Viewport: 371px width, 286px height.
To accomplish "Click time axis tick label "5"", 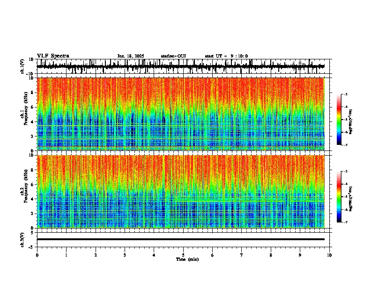I will coord(183,255).
